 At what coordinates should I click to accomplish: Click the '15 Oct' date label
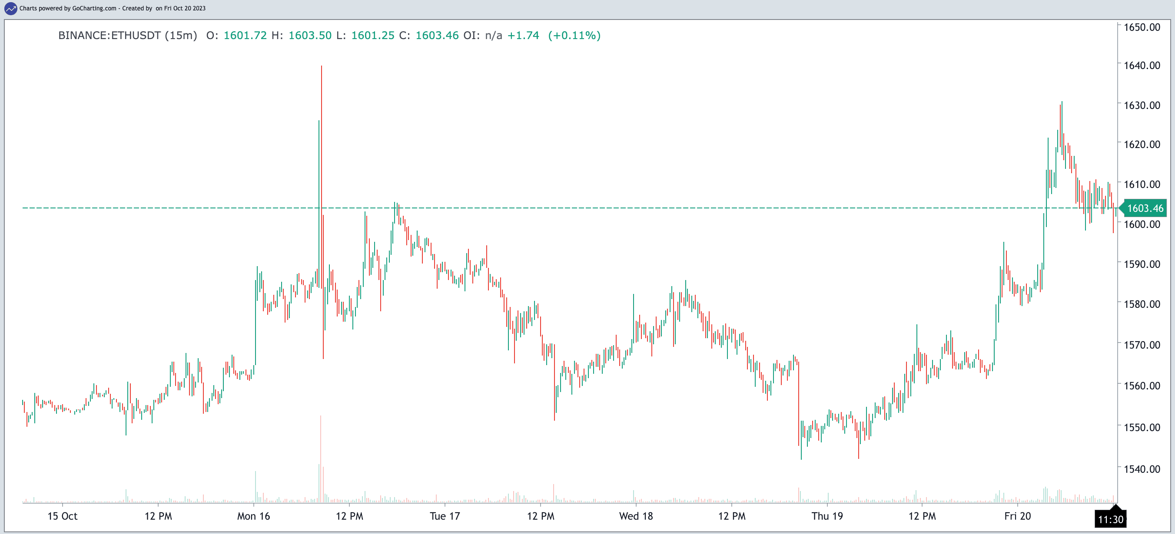point(63,516)
